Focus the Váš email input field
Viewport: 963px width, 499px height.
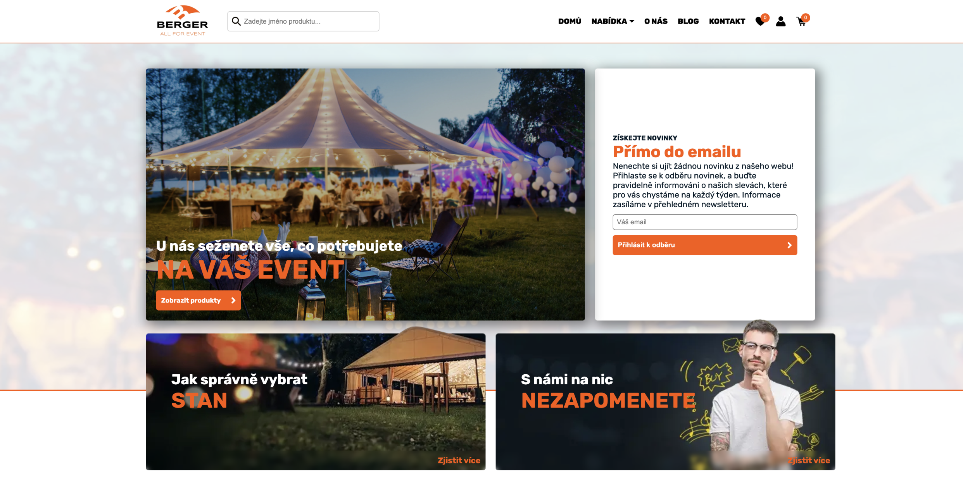[x=705, y=222]
